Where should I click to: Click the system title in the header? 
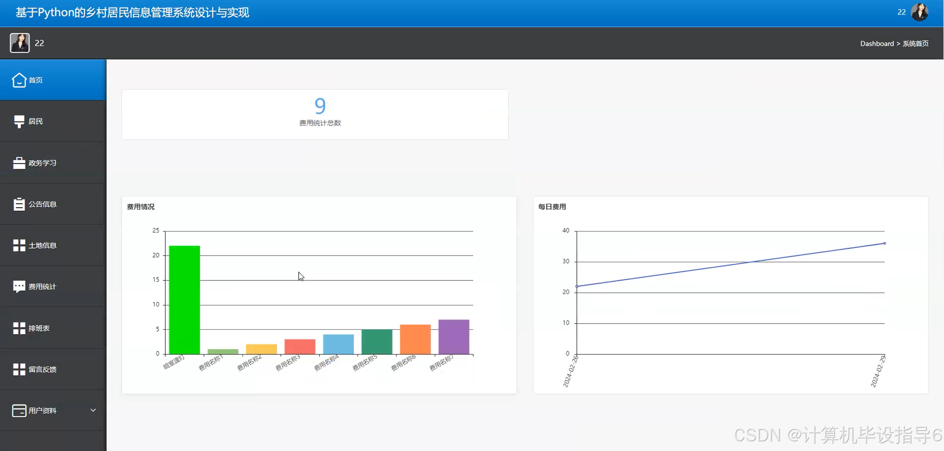click(x=132, y=12)
